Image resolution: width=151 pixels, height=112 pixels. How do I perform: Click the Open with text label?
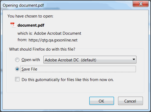31,60
